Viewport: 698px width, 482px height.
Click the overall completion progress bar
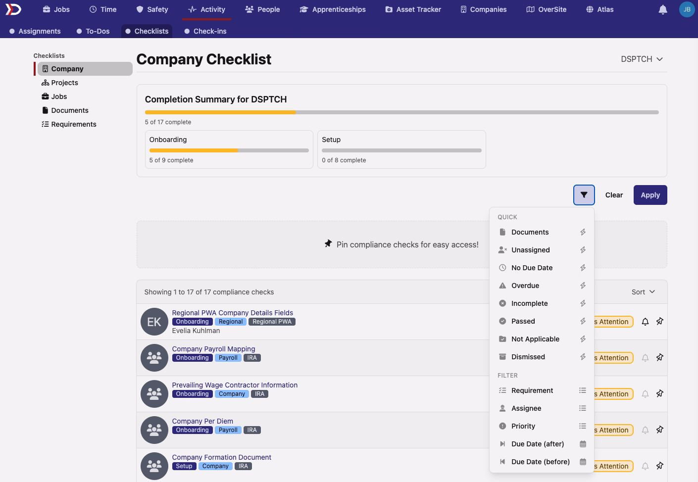click(402, 112)
